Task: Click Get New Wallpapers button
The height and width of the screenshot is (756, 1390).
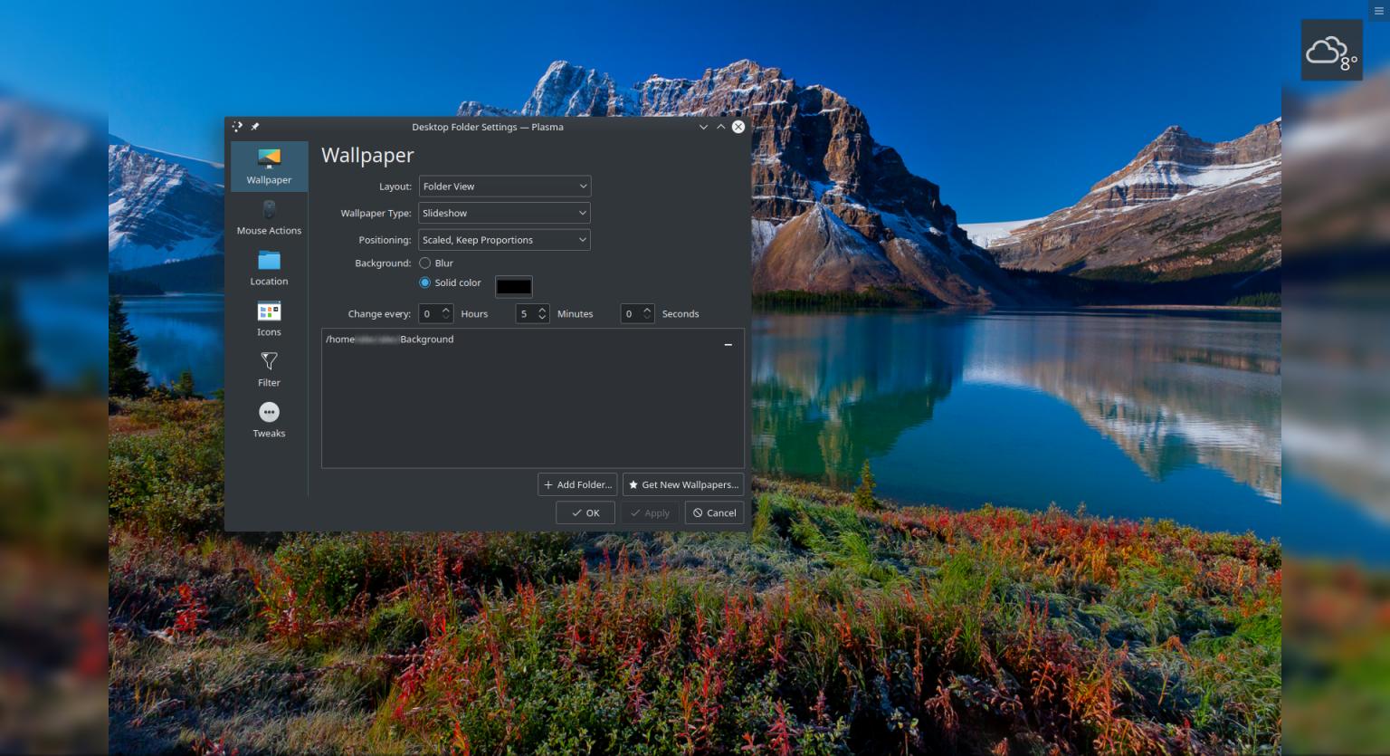Action: (x=683, y=485)
